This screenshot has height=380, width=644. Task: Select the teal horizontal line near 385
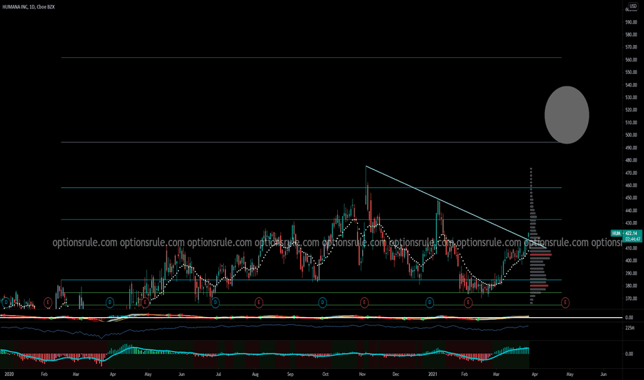tap(312, 280)
